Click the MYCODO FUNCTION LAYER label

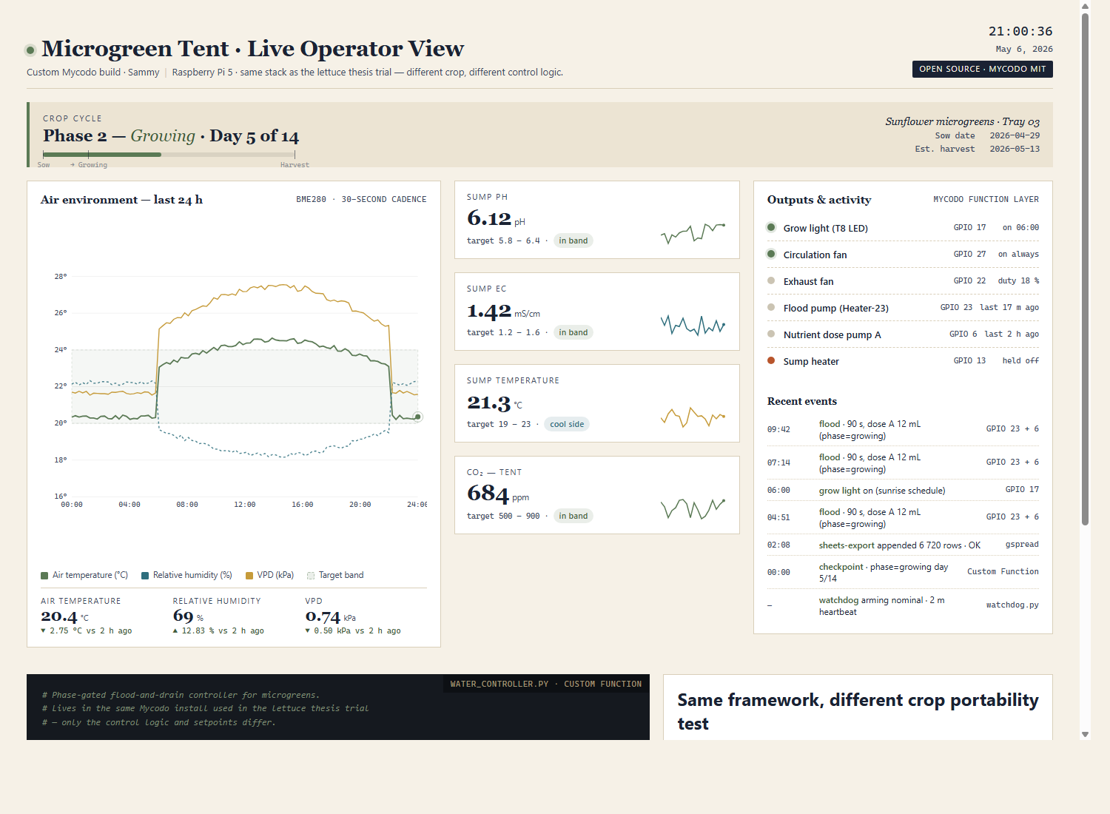point(986,199)
